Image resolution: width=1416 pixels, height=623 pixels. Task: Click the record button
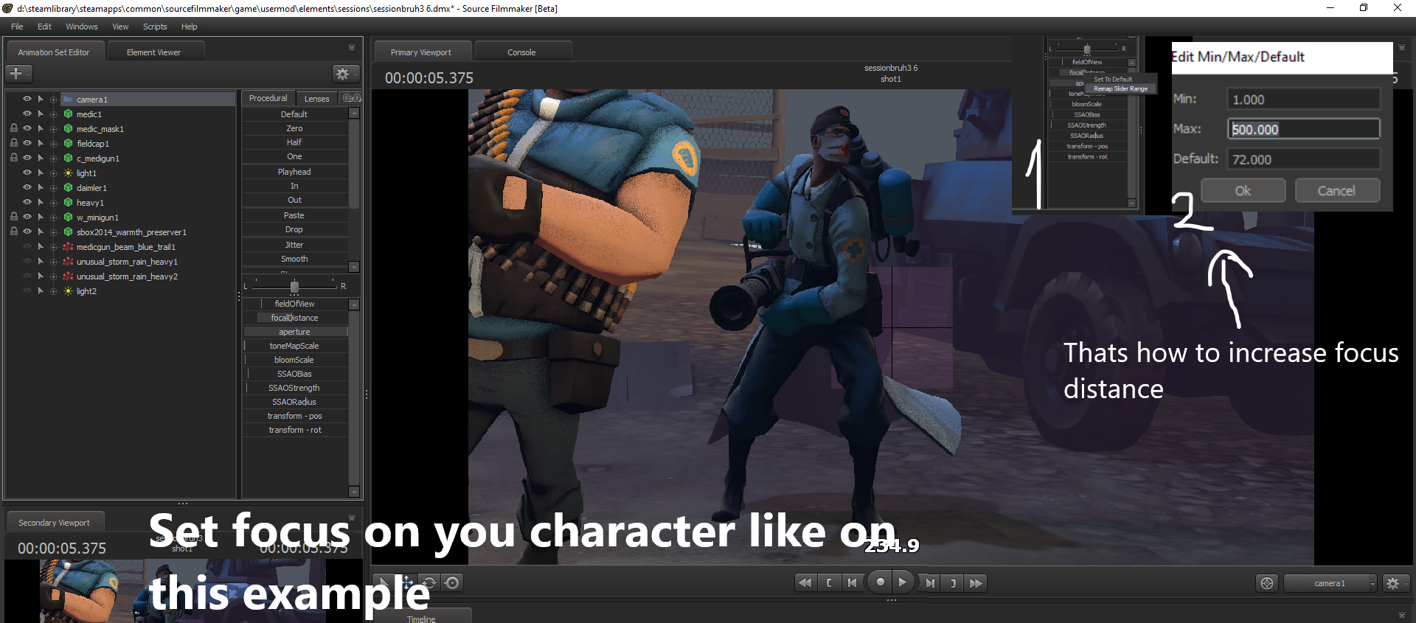[880, 582]
